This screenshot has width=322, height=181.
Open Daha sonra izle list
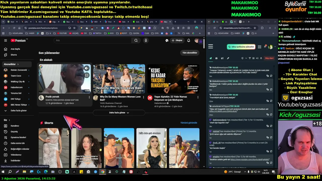point(17,143)
